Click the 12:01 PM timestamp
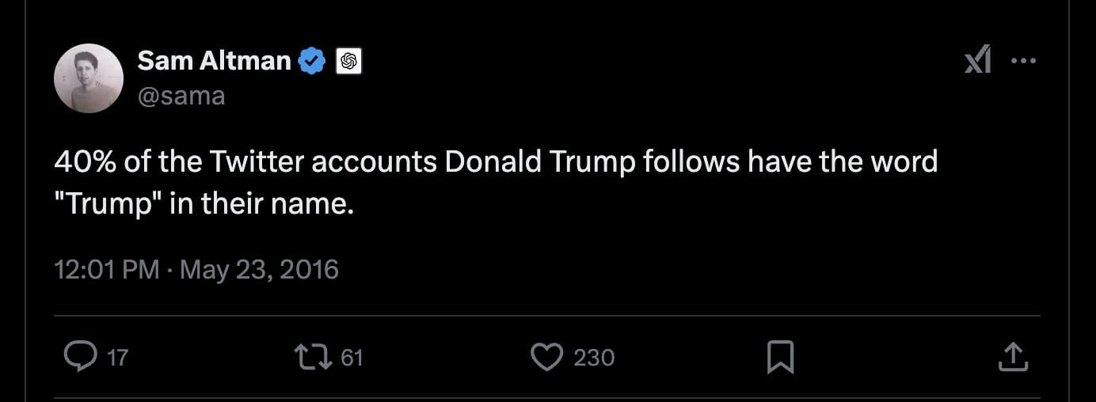This screenshot has height=402, width=1096. [107, 270]
